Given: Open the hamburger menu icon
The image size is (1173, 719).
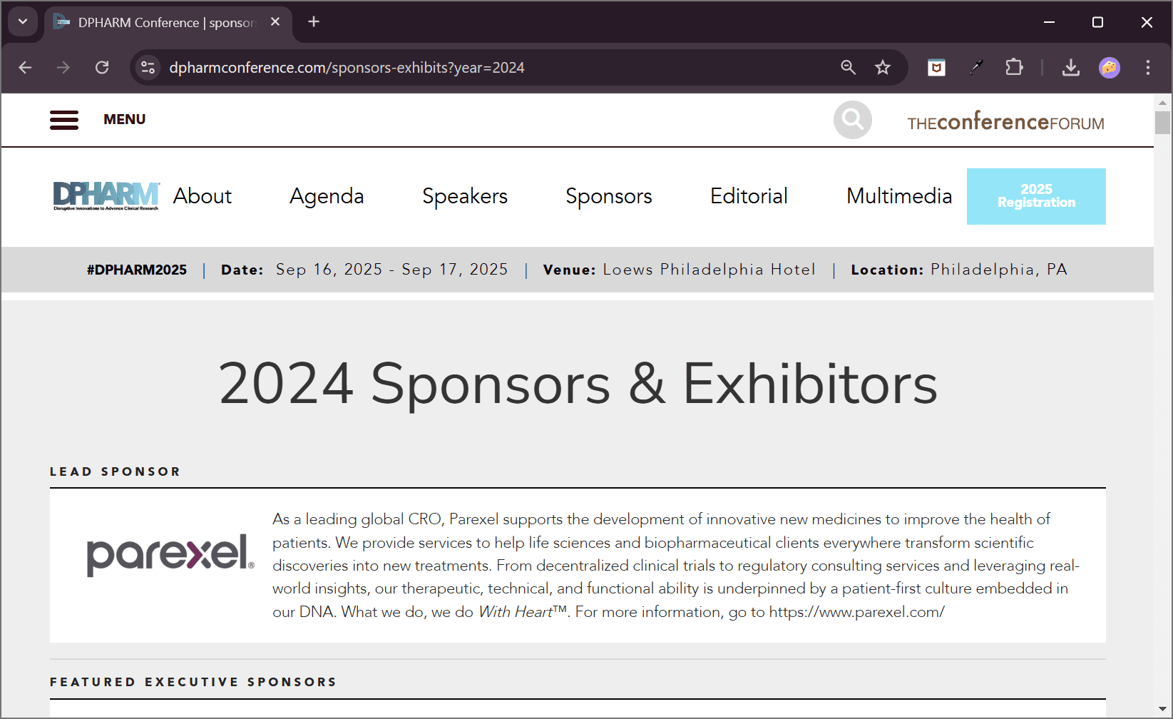Looking at the screenshot, I should (64, 120).
